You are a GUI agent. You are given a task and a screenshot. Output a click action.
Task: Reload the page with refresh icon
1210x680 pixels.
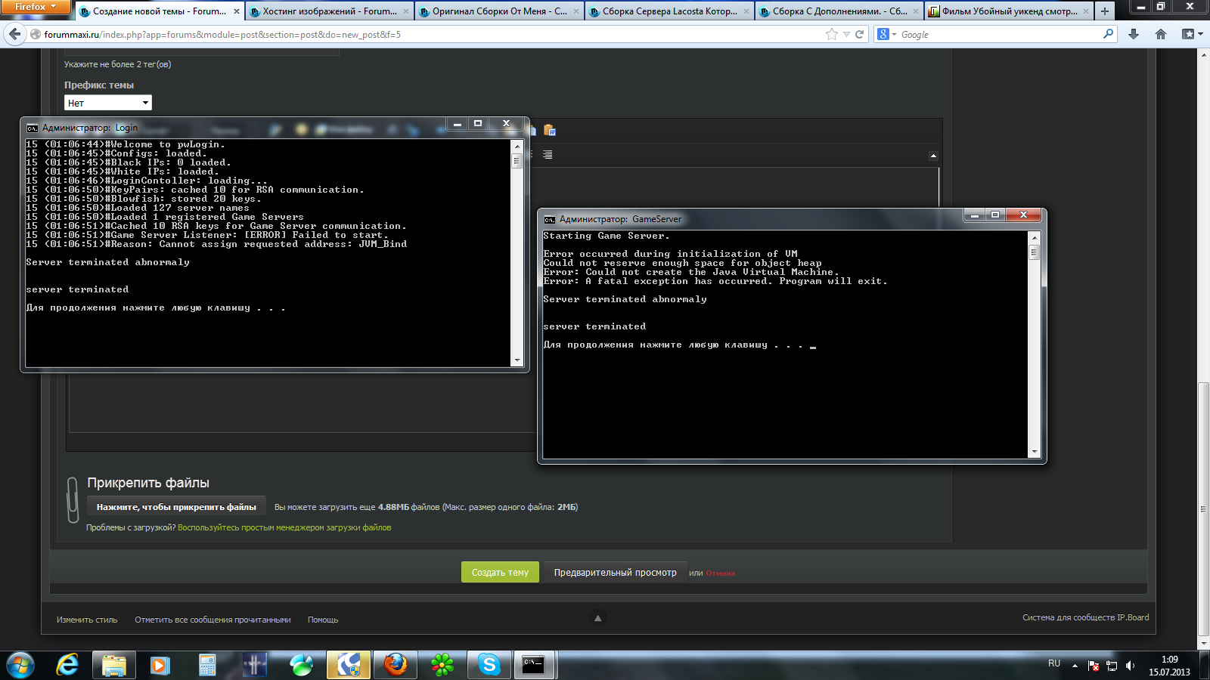coord(859,34)
